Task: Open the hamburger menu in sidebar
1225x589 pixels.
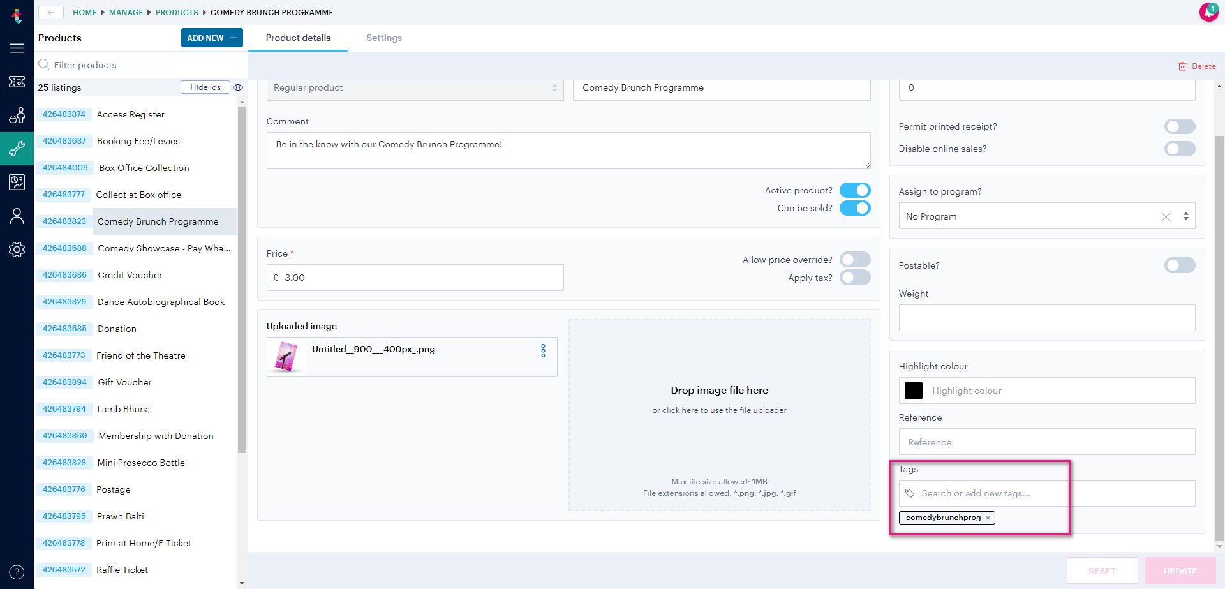Action: [x=17, y=48]
